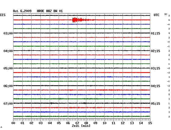This screenshot has height=130, width=171.
Task: Click the DC value '6' beside red trace
Action: tap(169, 20)
